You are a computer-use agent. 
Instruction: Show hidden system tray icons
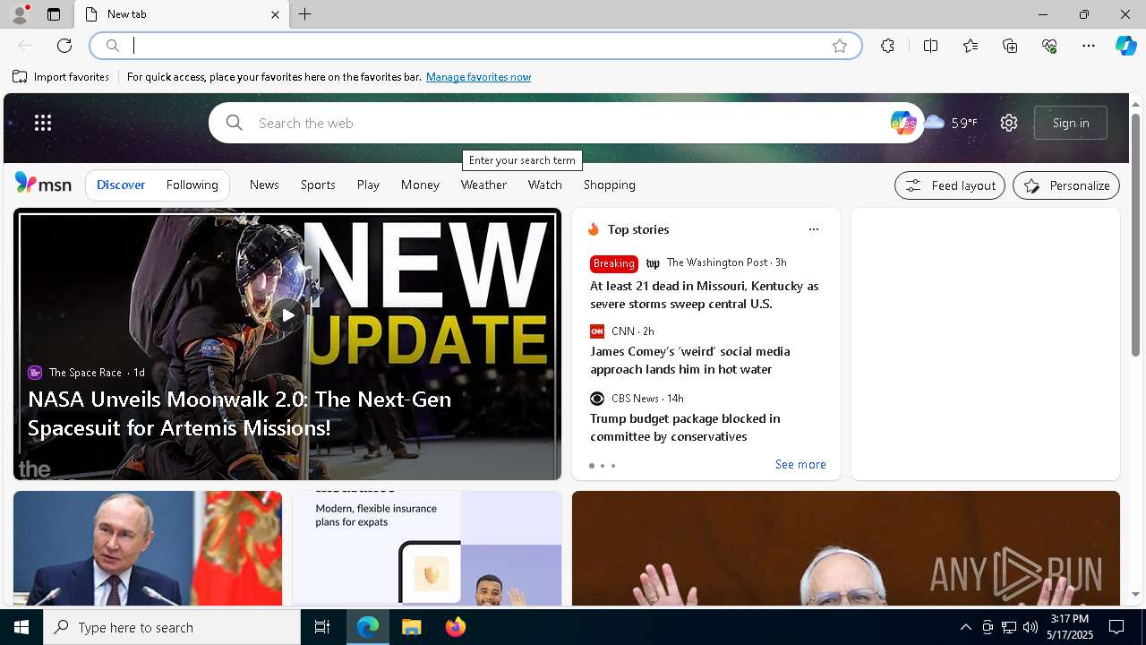tap(965, 627)
